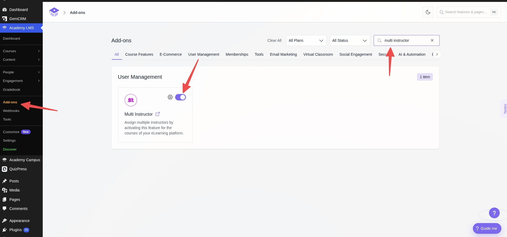Open the Notes side panel tab
Image resolution: width=507 pixels, height=237 pixels.
504,108
